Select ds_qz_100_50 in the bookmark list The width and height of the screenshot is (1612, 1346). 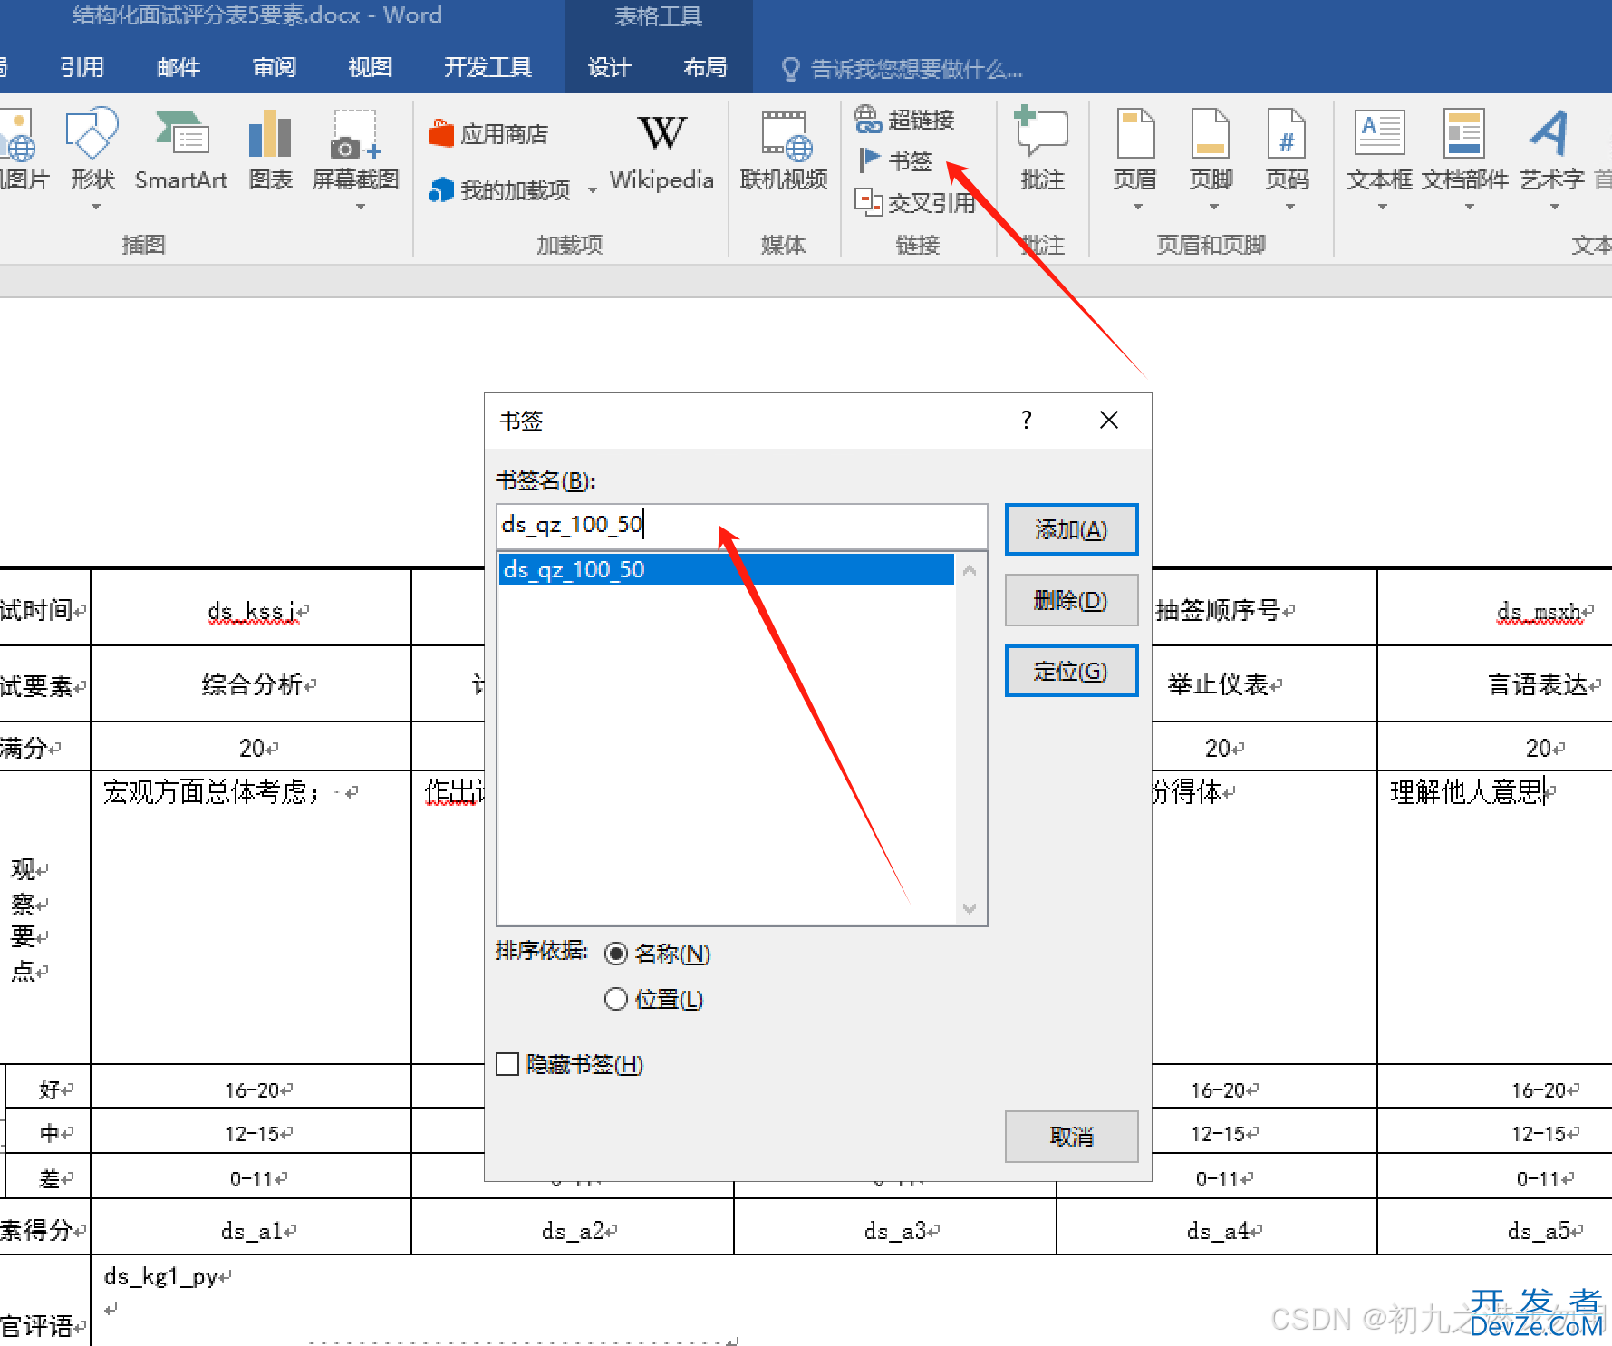click(725, 569)
